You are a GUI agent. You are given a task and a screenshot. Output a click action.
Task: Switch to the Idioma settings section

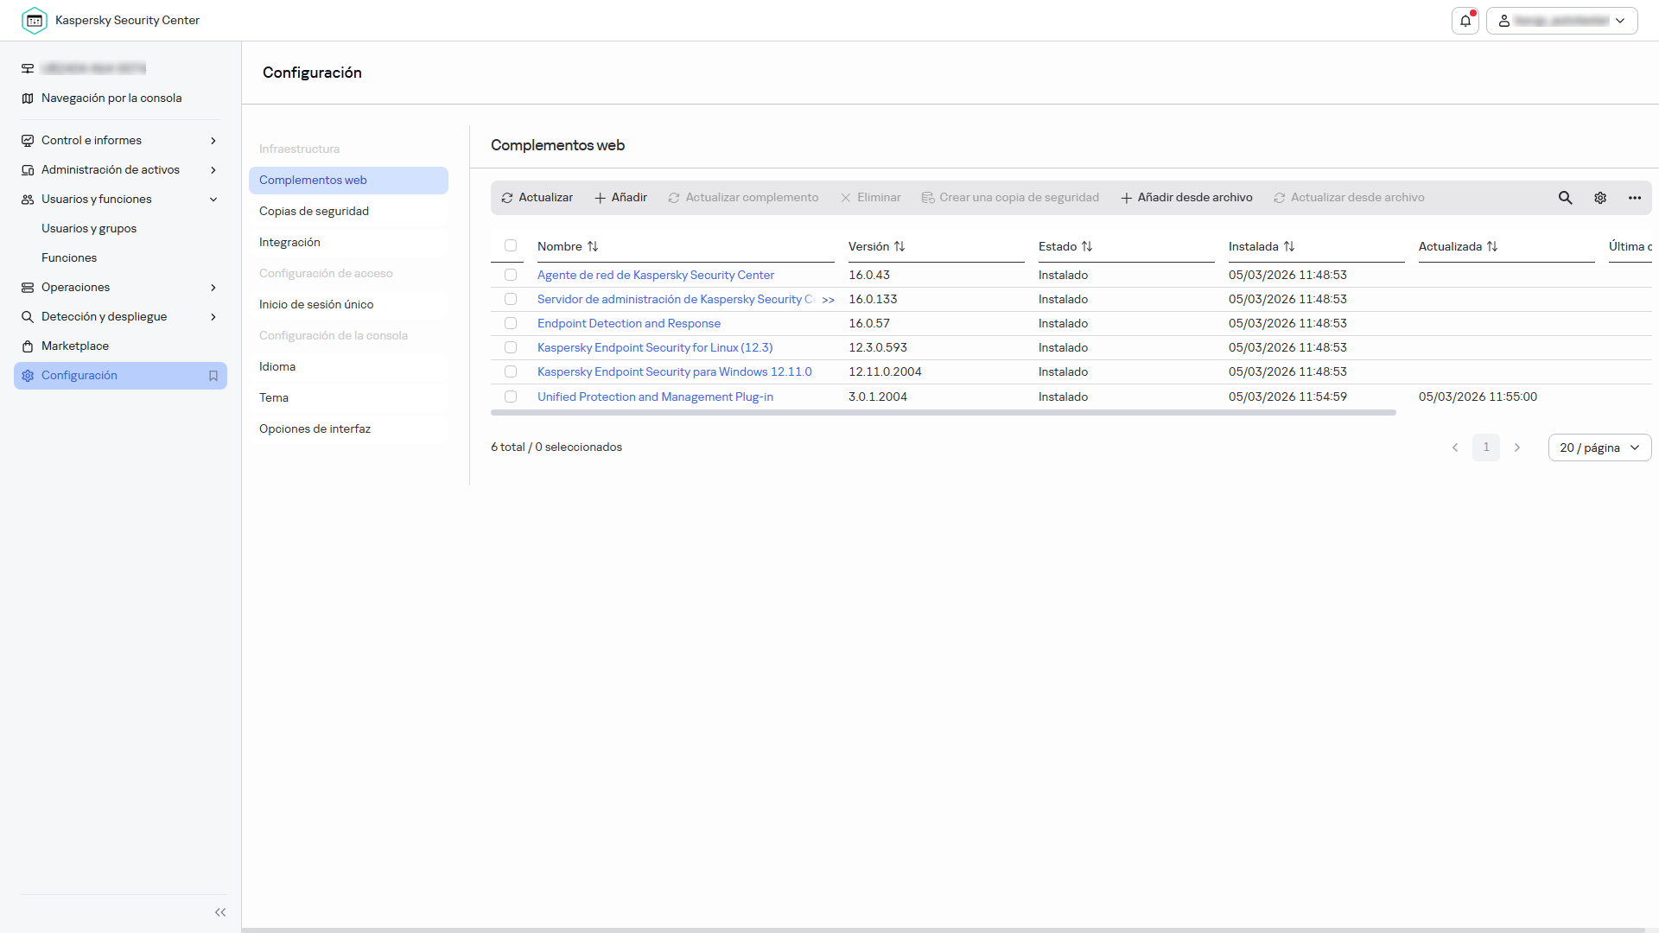[277, 366]
